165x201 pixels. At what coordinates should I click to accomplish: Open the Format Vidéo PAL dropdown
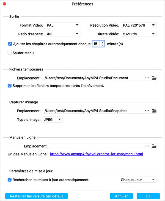point(63,26)
